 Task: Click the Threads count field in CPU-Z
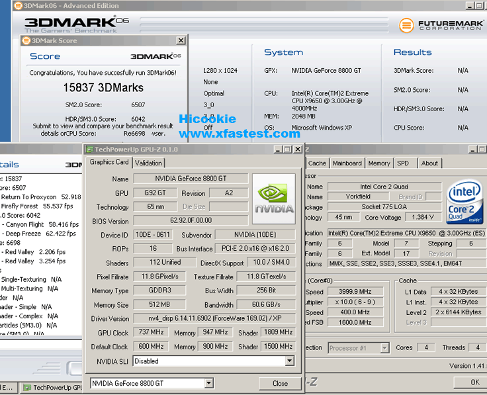click(x=478, y=347)
